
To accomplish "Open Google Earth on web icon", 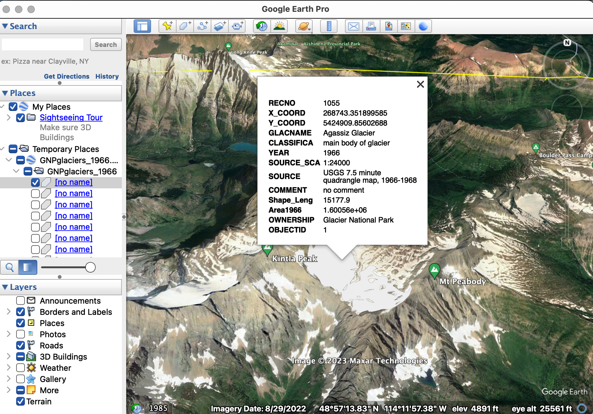I will tap(423, 26).
